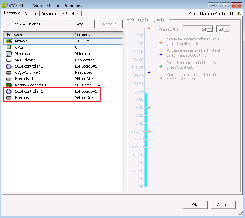
Task: Select the Memory hardware icon
Action: point(9,41)
